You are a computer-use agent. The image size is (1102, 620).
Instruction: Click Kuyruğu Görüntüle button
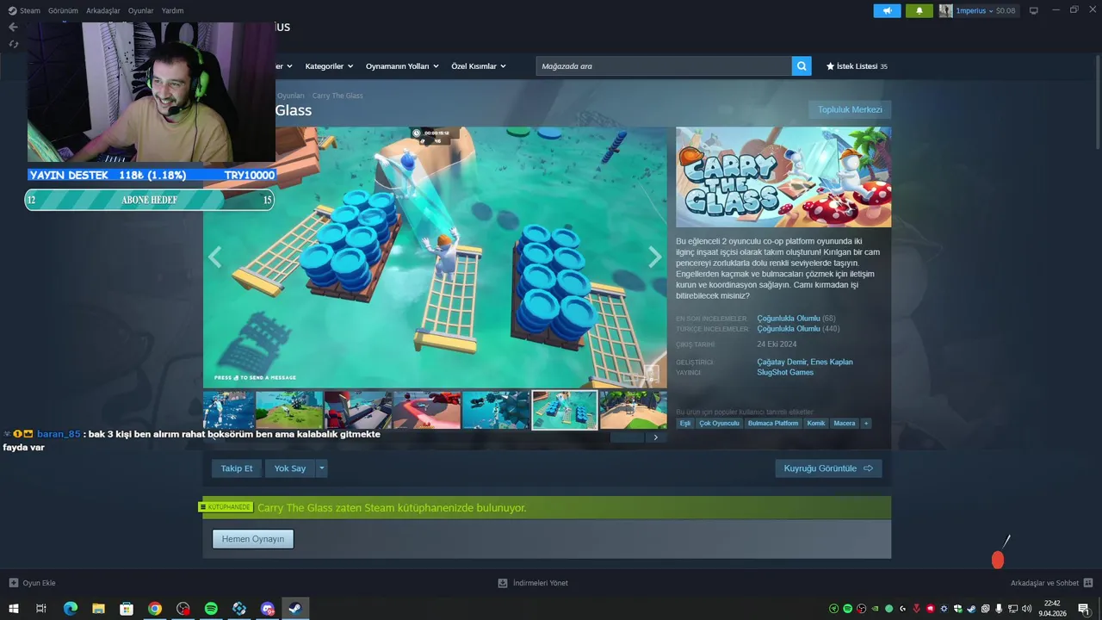[x=828, y=468]
